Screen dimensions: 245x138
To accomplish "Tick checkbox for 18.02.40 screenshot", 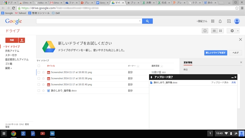I will point(39,85).
